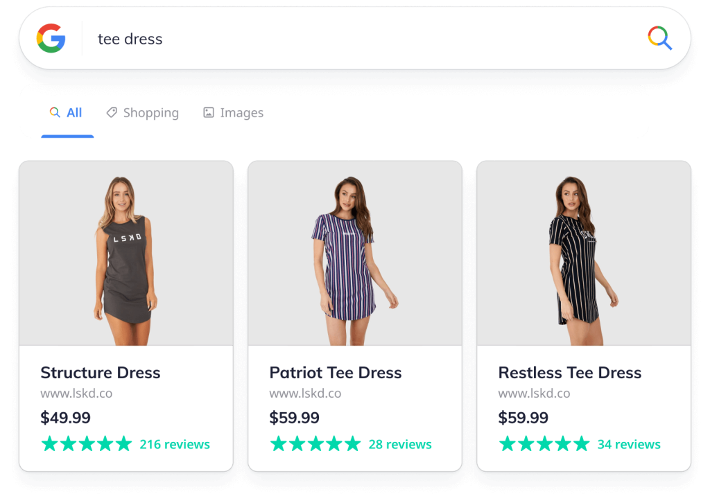Click the Restless Tee Dress title
The width and height of the screenshot is (710, 503).
point(570,373)
